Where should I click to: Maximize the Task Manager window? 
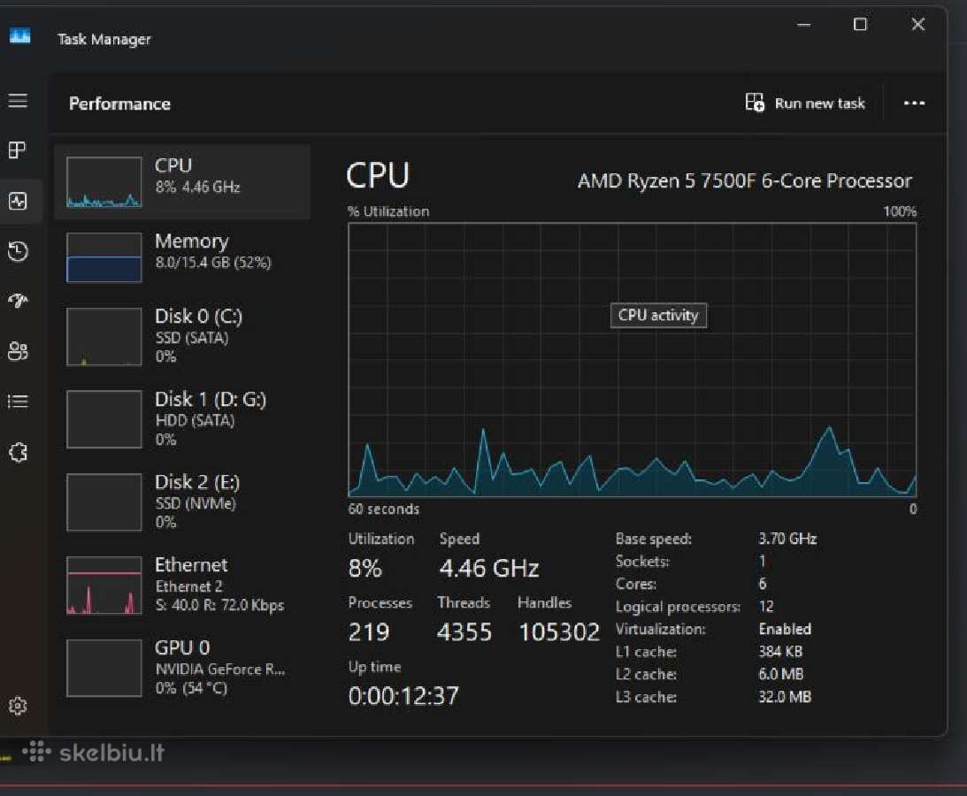(x=860, y=25)
